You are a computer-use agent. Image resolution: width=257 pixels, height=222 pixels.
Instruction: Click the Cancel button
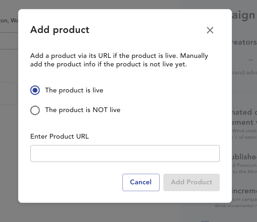(141, 182)
